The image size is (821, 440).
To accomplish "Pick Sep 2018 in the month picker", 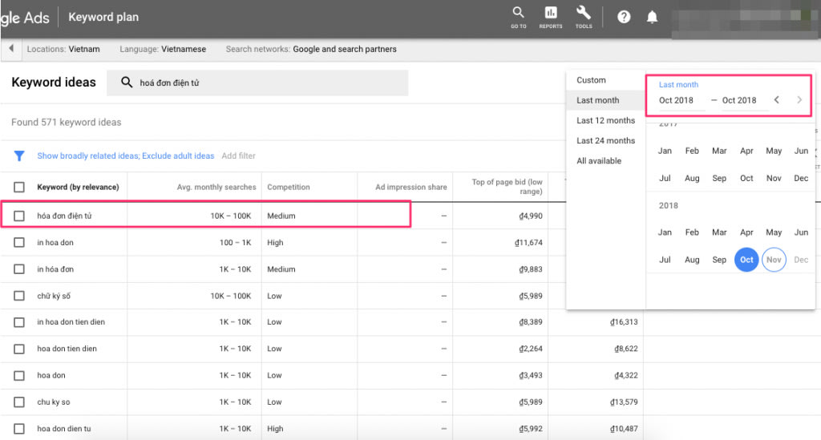I will pyautogui.click(x=719, y=260).
